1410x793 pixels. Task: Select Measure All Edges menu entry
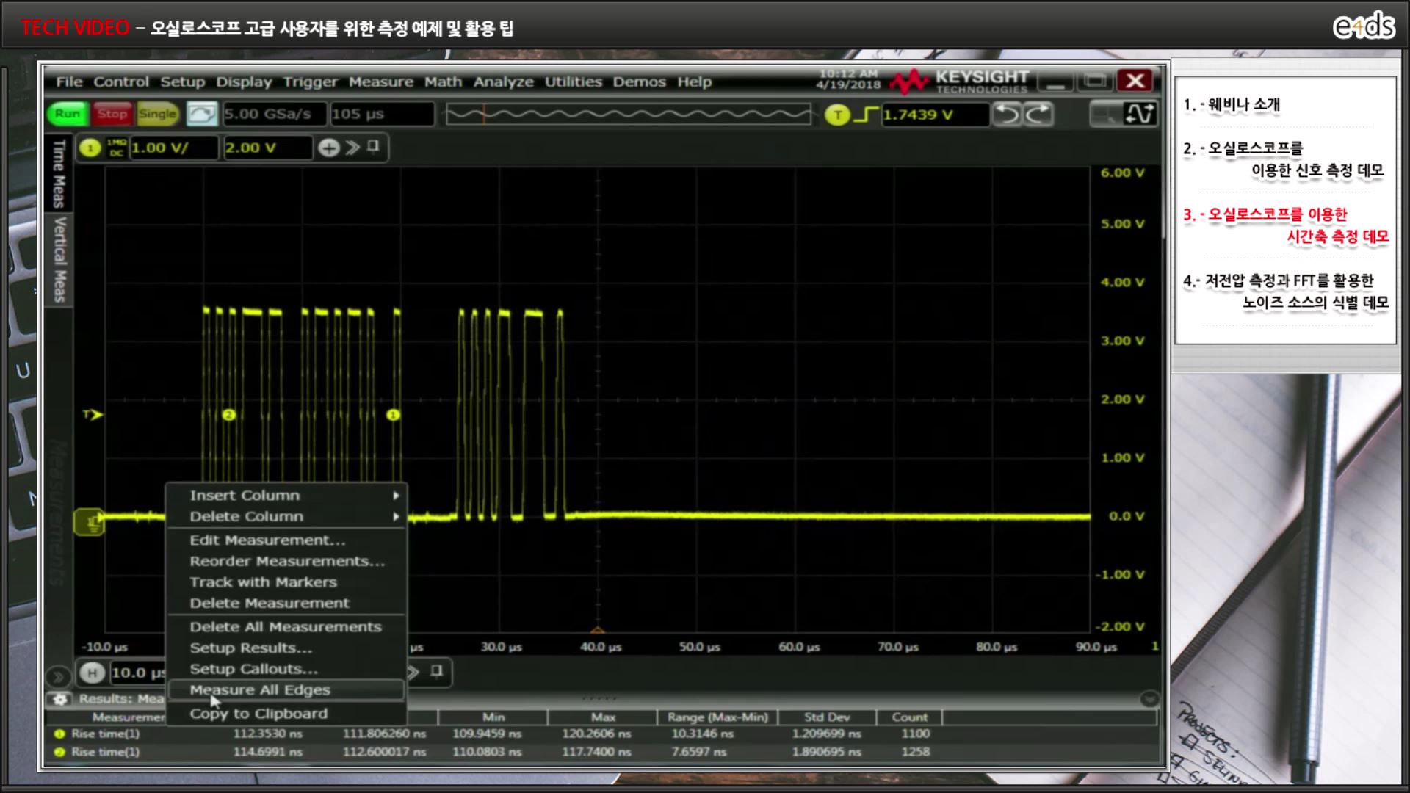[x=260, y=690]
